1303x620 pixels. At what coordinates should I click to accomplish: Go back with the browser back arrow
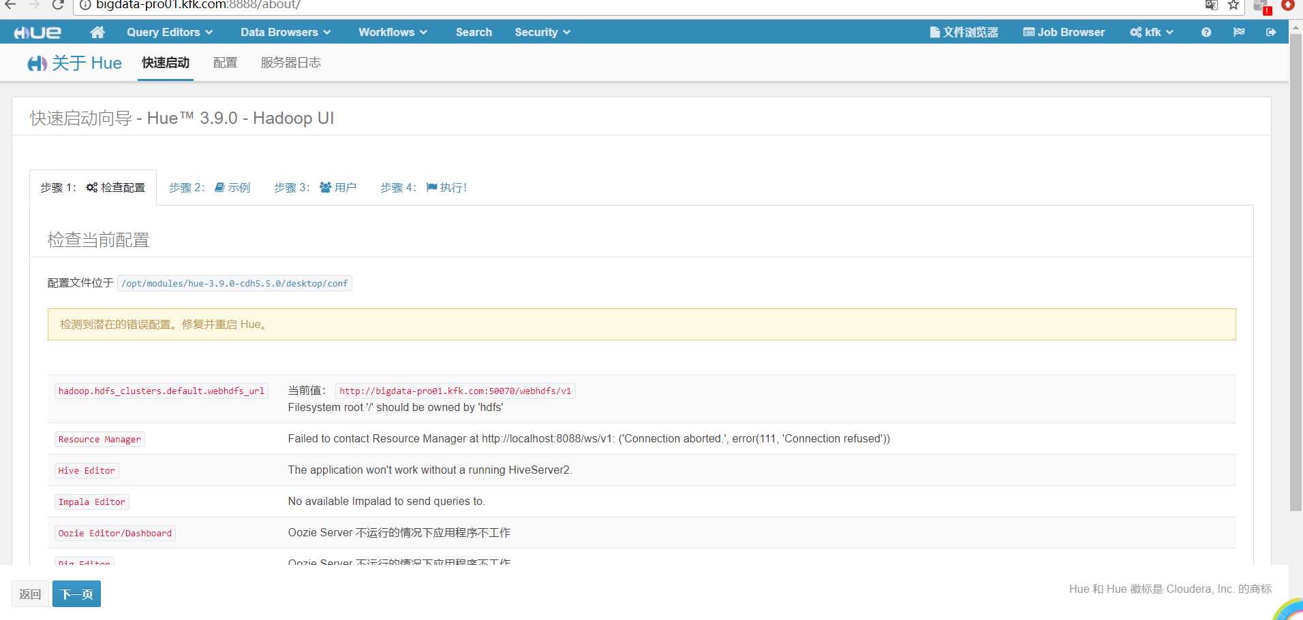(x=10, y=5)
